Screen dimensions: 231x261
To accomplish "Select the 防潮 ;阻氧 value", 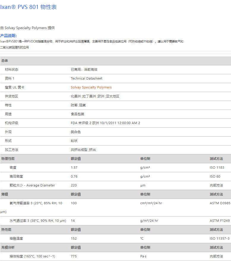I will [x=78, y=105].
